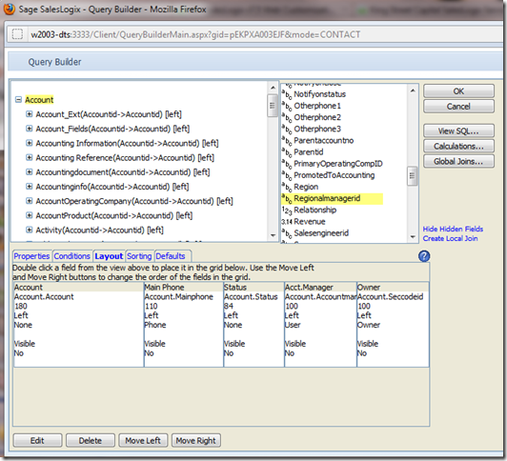The width and height of the screenshot is (507, 461).
Task: Click the table tree scroll up arrow
Action: [273, 88]
